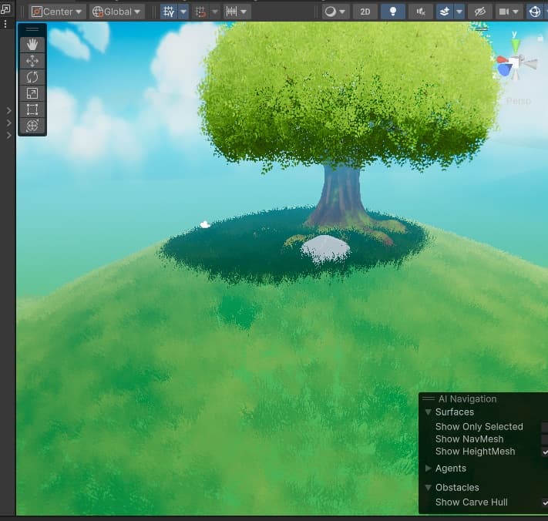This screenshot has width=548, height=521.
Task: Enable the Show Only Selected checkbox
Action: pyautogui.click(x=544, y=427)
